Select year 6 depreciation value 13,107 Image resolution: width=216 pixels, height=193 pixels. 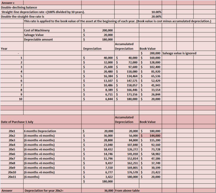(98, 81)
